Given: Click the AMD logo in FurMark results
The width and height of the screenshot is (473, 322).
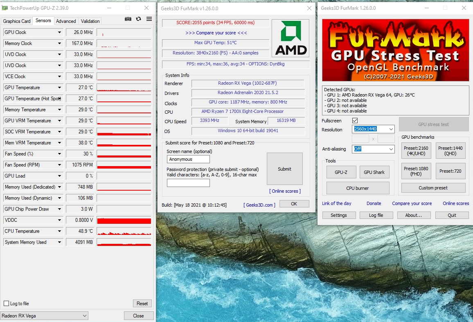Looking at the screenshot, I should (291, 38).
